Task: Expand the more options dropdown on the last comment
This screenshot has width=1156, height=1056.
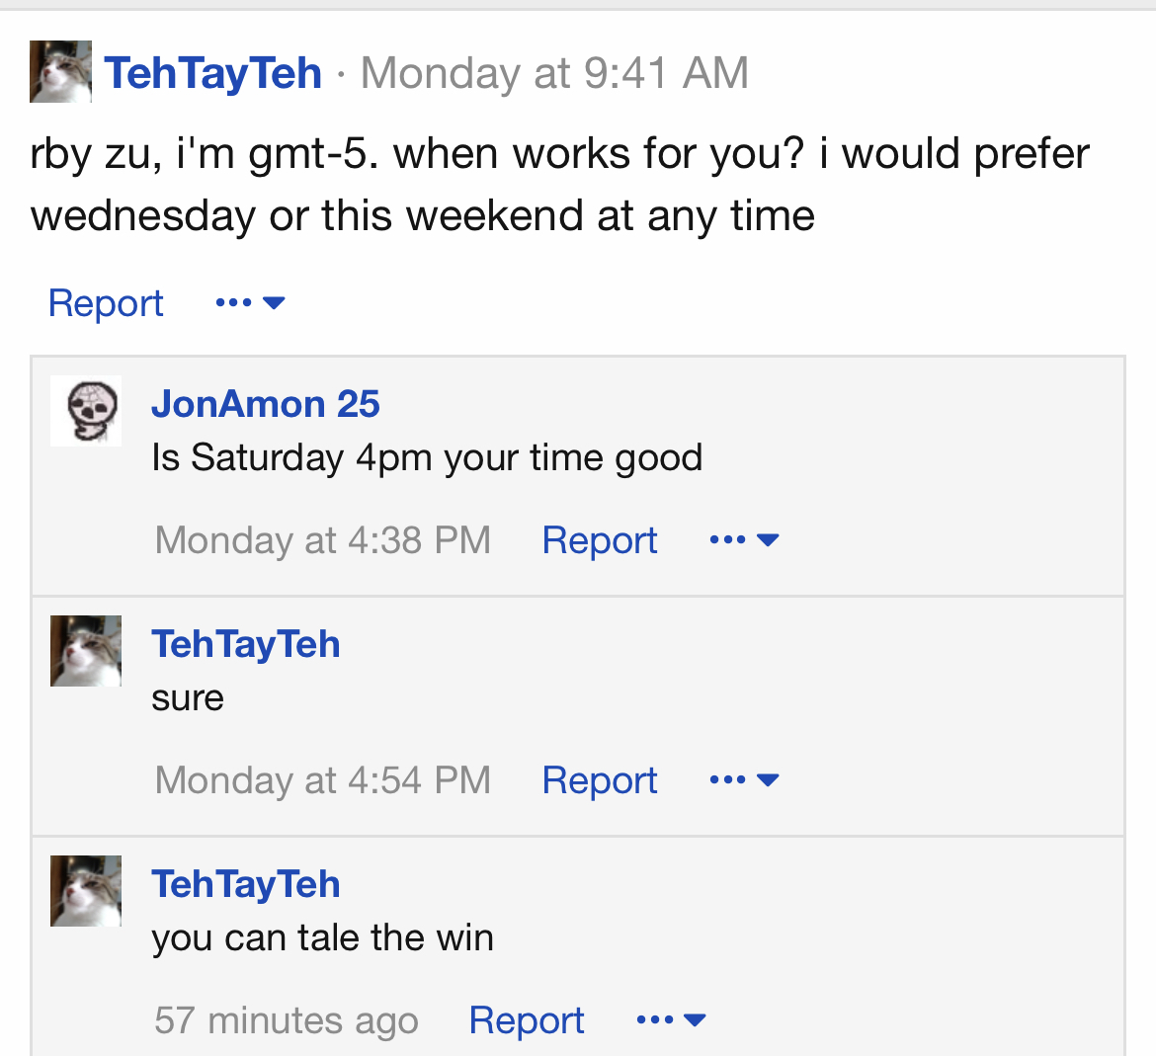Action: click(671, 1020)
